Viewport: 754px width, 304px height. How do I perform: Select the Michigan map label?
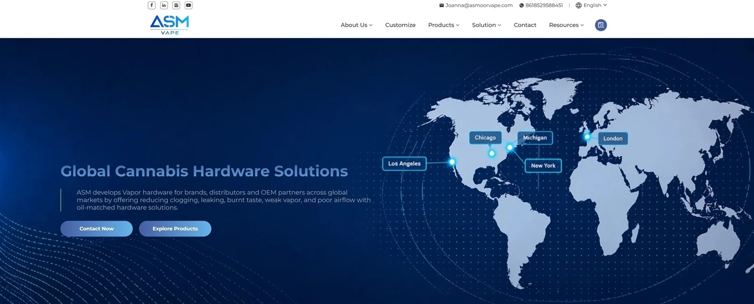[x=535, y=137]
